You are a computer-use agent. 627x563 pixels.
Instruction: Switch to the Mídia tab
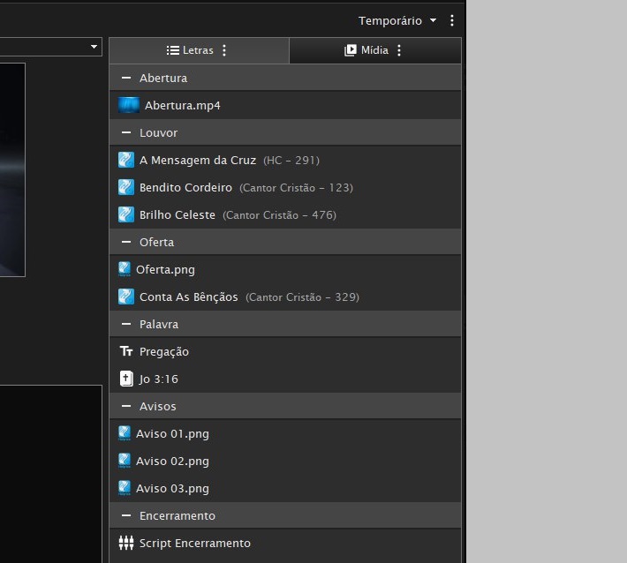366,50
